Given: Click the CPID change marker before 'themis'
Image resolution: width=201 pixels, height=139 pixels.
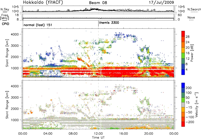Looking at the screenshot, I should pyautogui.click(x=98, y=24).
